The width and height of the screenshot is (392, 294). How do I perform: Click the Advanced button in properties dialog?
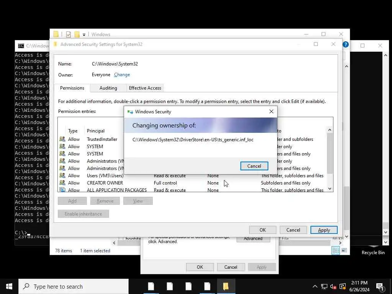pos(253,239)
